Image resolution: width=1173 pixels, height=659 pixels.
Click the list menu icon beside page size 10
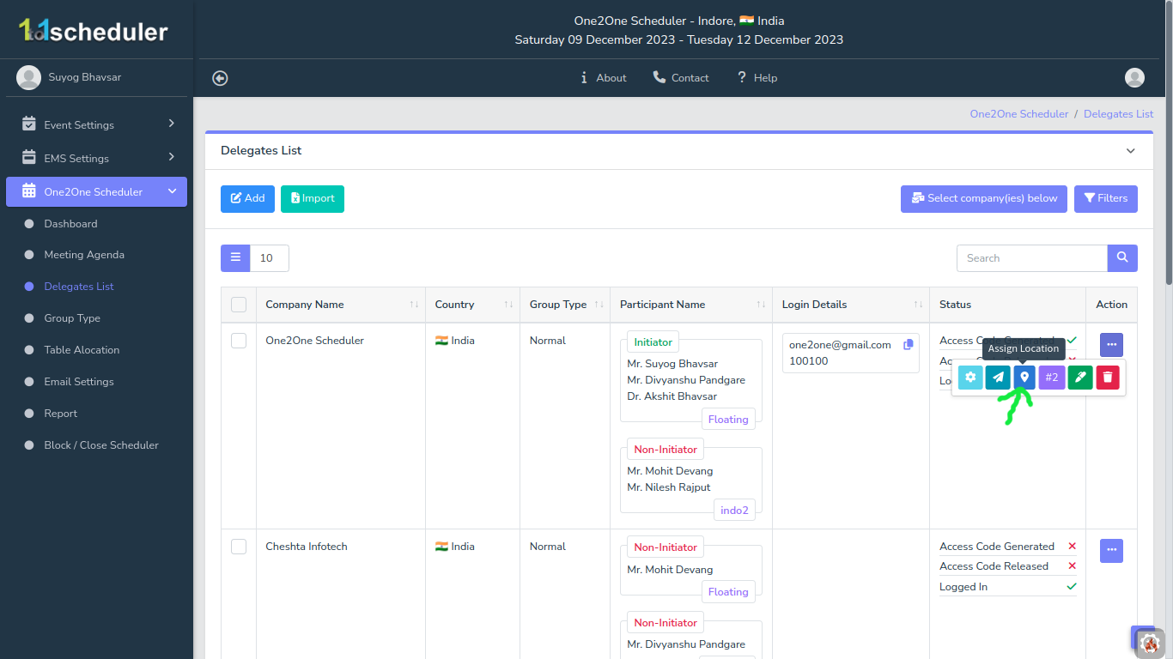pos(235,258)
